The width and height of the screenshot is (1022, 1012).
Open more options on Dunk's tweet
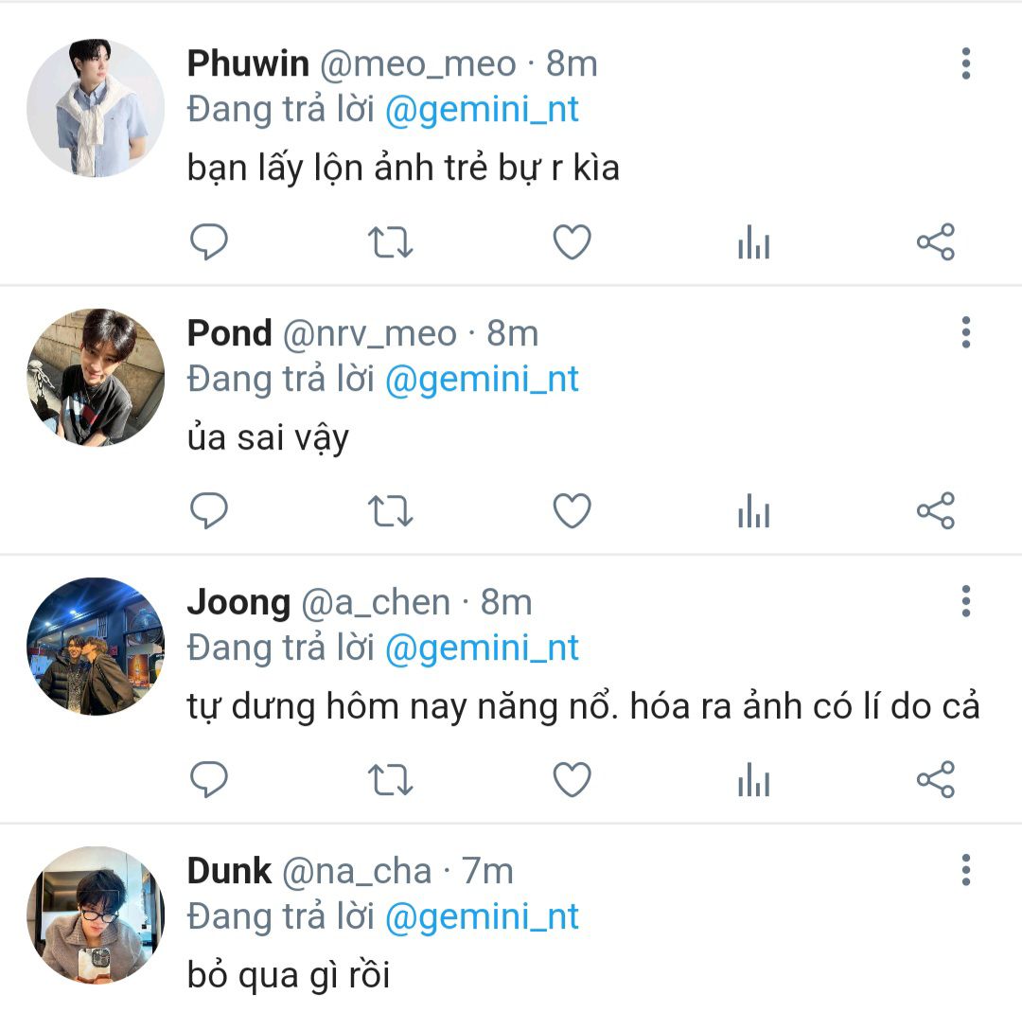[x=965, y=870]
